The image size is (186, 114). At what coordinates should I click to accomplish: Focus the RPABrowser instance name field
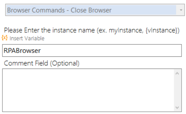92,51
